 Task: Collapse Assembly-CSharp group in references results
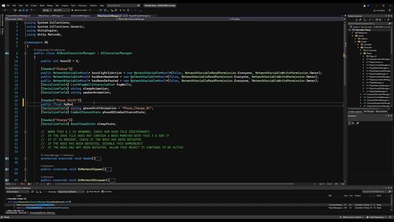[x=7, y=199]
